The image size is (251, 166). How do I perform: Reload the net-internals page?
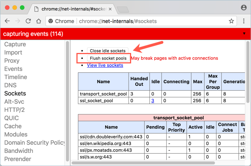[x=28, y=21]
